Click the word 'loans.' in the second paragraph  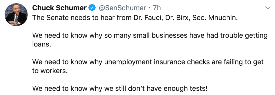coord(42,44)
